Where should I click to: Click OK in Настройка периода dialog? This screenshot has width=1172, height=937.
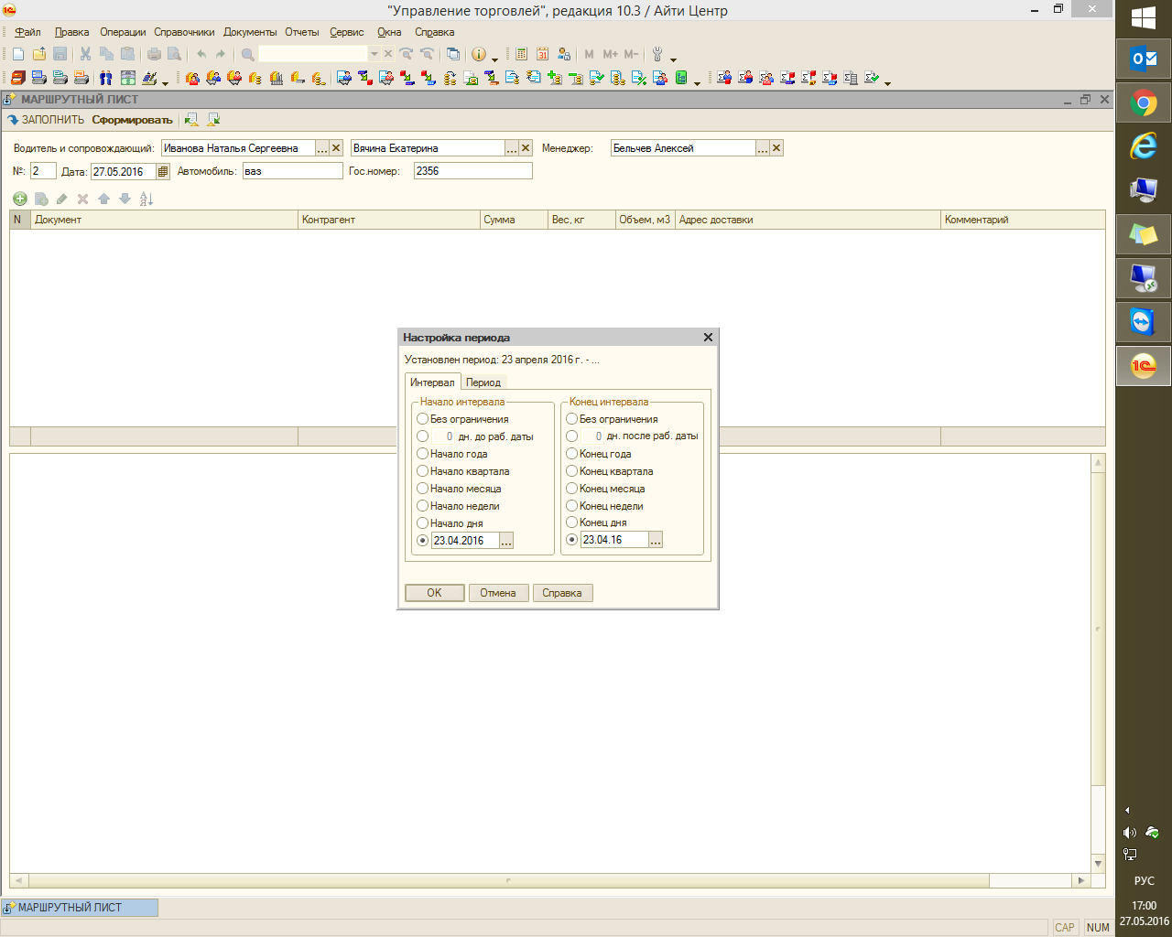coord(434,593)
